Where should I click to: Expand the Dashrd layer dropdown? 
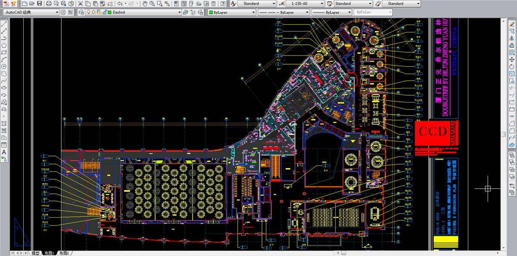179,12
